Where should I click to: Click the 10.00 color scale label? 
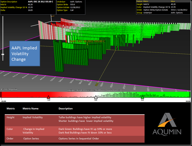point(188,101)
